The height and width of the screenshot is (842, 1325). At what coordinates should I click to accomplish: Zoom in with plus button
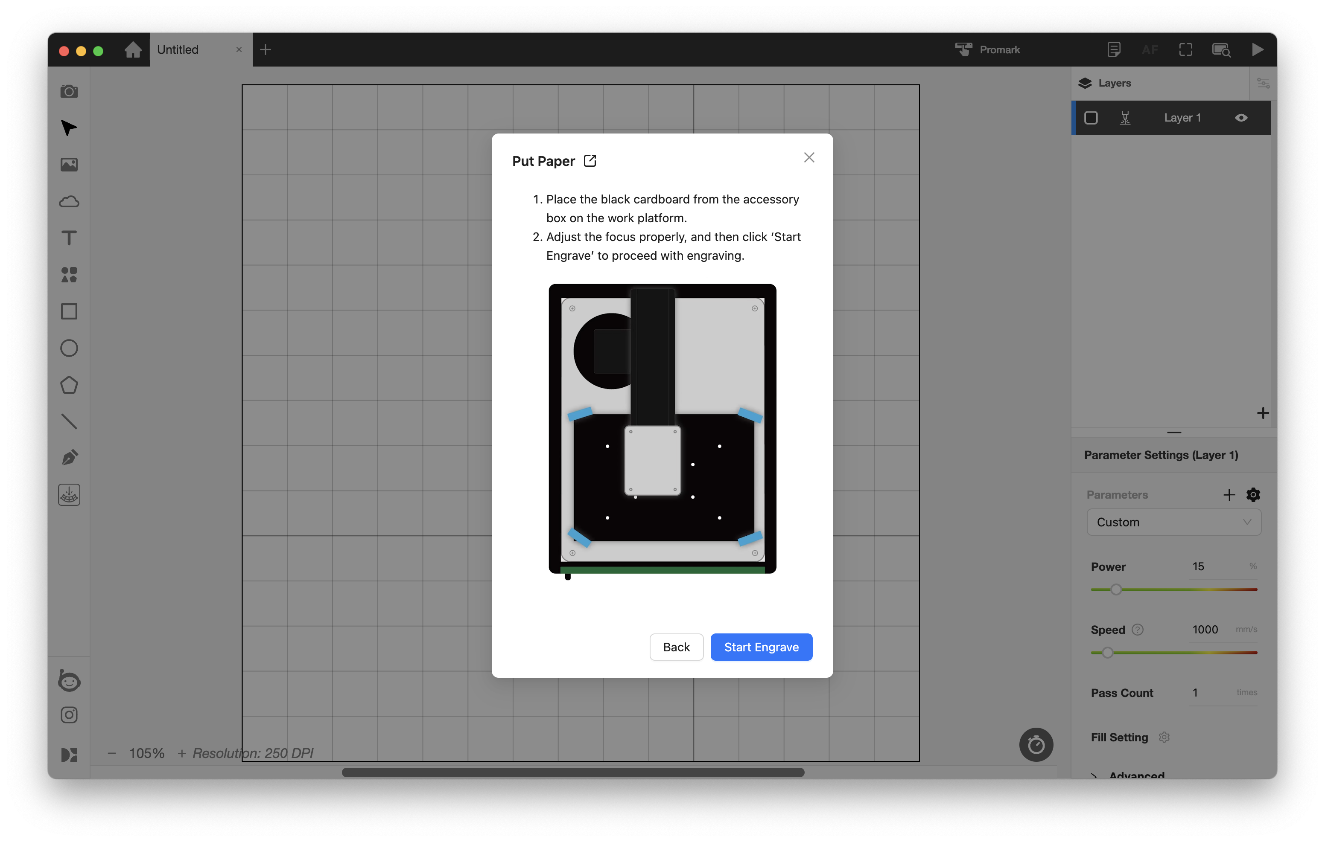tap(181, 753)
